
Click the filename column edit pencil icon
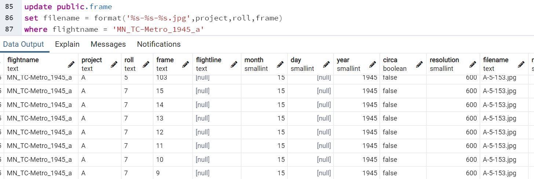[521, 65]
